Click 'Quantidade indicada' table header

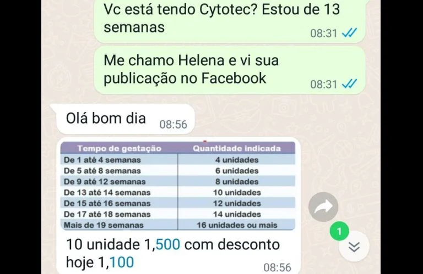(237, 148)
